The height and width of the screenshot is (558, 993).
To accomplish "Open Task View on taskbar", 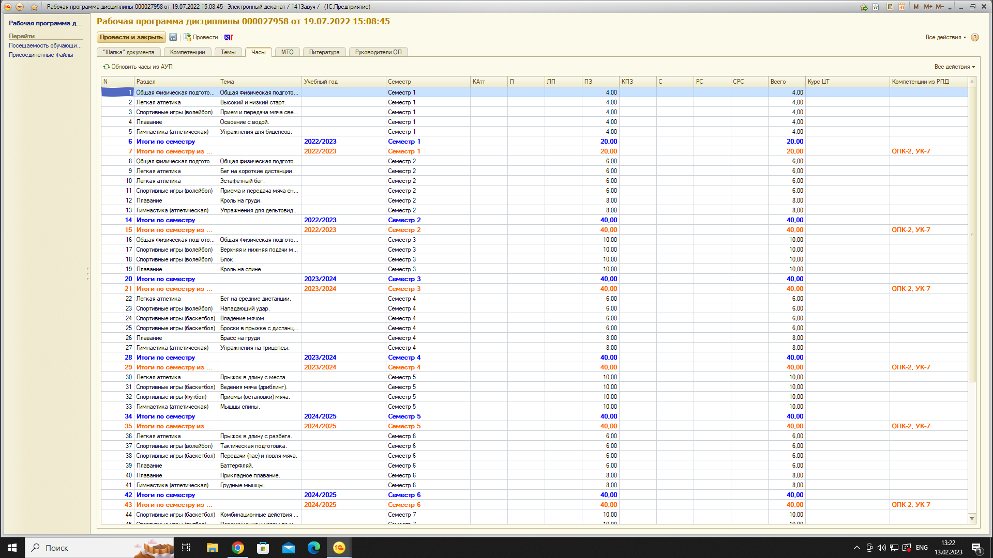I will pyautogui.click(x=186, y=548).
